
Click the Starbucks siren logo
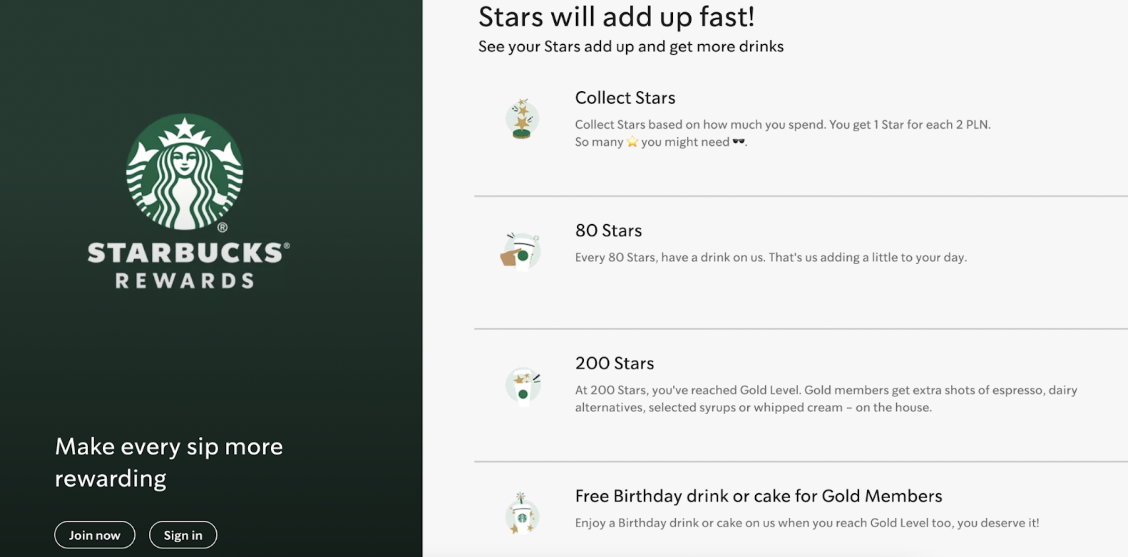point(184,172)
